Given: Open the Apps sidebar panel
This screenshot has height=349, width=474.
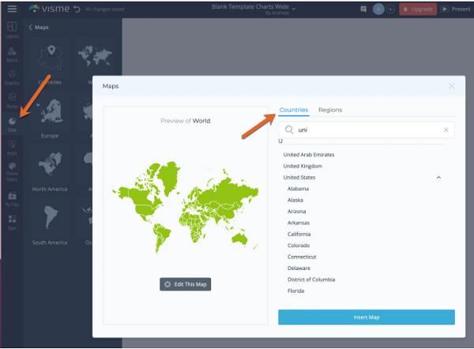Looking at the screenshot, I should coord(12,223).
